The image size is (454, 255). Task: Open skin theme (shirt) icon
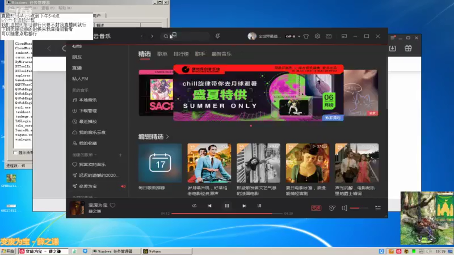pyautogui.click(x=306, y=36)
